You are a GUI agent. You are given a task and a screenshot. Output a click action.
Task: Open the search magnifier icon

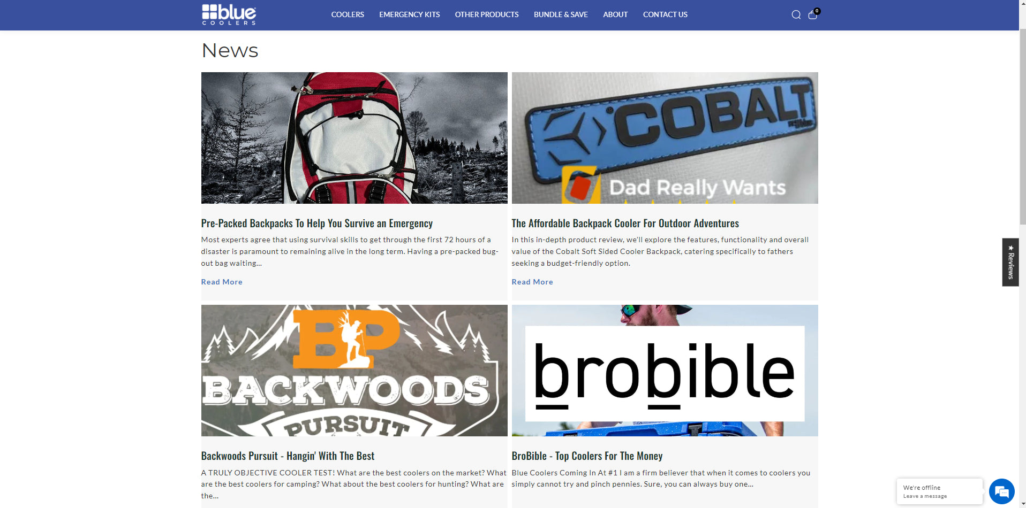click(x=796, y=15)
